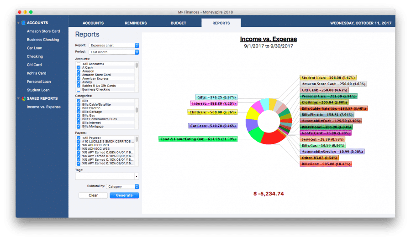411x240 pixels.
Task: Click the Student Loan chart label
Action: tap(328, 77)
